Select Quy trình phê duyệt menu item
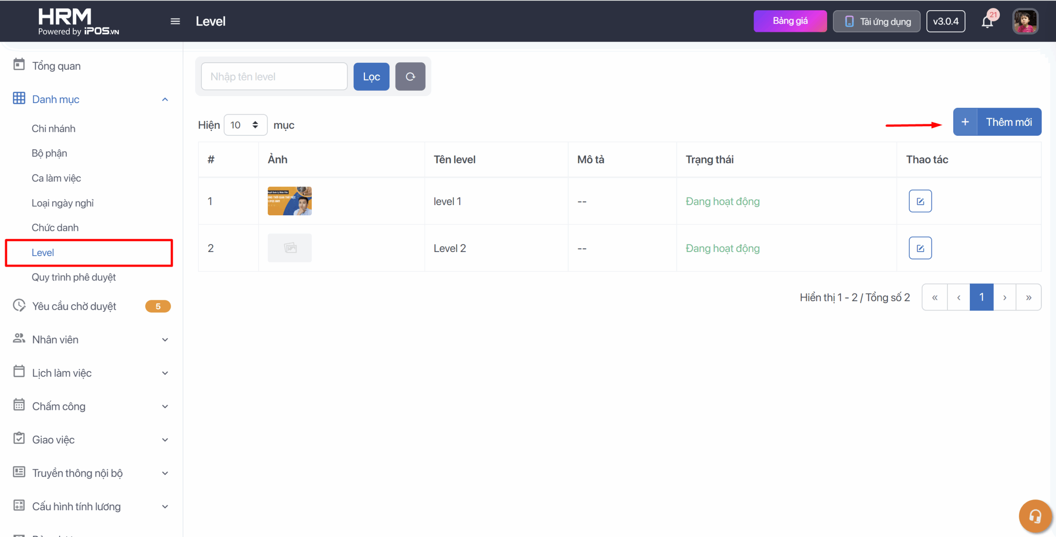This screenshot has width=1056, height=537. pyautogui.click(x=74, y=277)
